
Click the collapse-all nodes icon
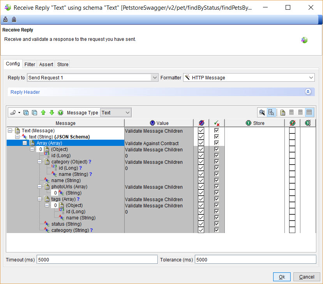point(35,112)
